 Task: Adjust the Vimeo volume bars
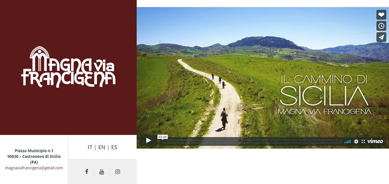(x=348, y=142)
